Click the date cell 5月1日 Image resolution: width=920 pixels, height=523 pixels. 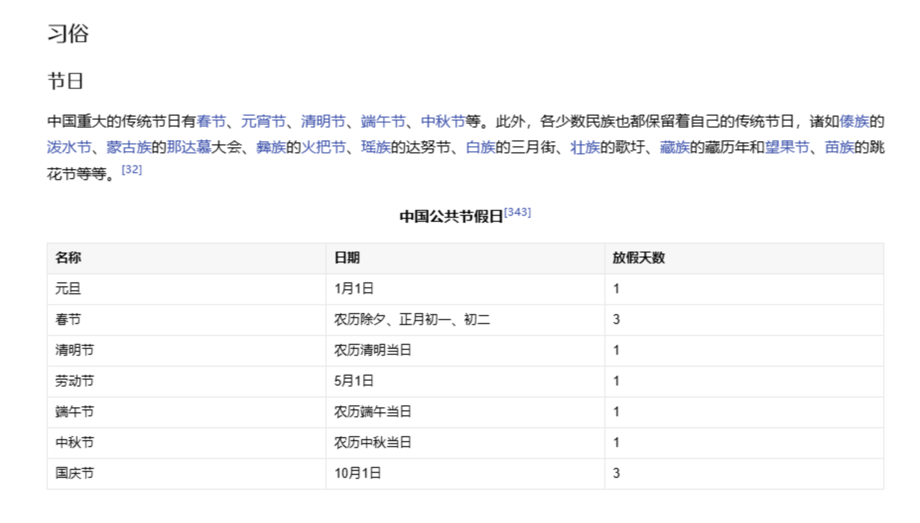465,381
